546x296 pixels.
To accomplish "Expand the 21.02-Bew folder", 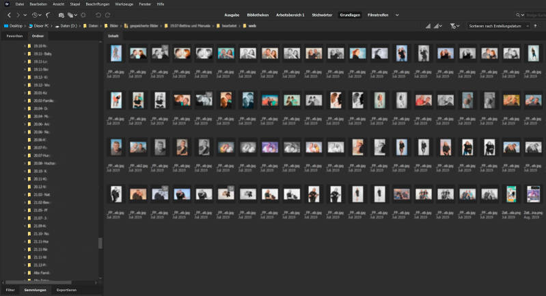I will tap(25, 202).
